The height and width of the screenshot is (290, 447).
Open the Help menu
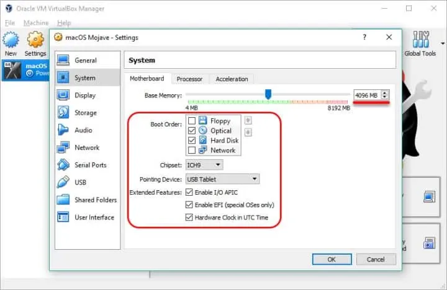tap(64, 23)
